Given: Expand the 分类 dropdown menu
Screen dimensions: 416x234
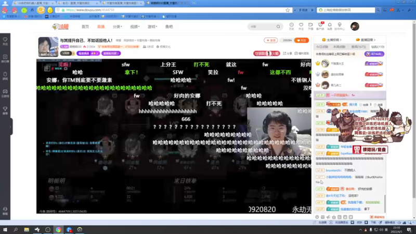Looking at the screenshot, I should pos(118,27).
